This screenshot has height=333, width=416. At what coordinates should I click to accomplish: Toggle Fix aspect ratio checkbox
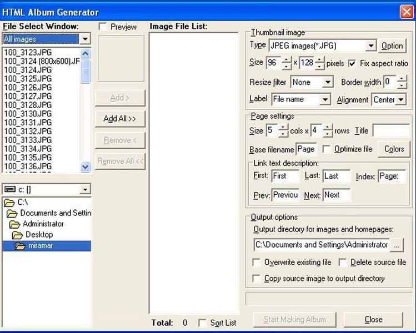[x=352, y=64]
